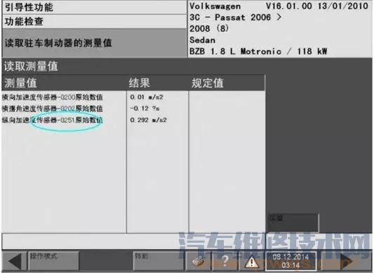The height and width of the screenshot is (273, 374).
Task: Select the 功能检查 header row
Action: 95,22
